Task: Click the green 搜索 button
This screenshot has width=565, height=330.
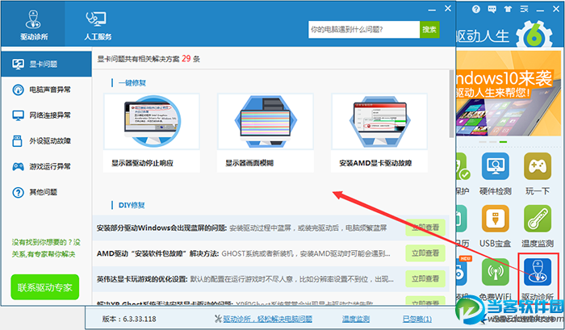Action: [x=429, y=30]
